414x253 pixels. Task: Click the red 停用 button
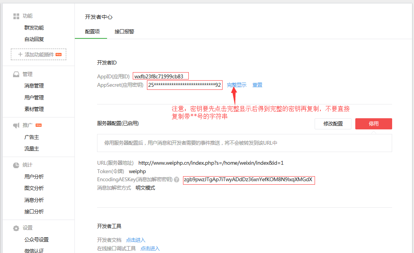pos(373,124)
